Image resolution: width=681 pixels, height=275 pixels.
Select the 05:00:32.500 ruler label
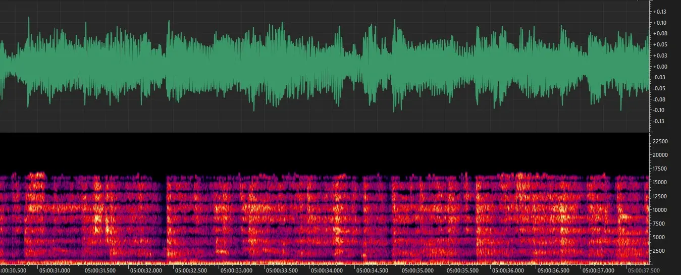click(191, 270)
